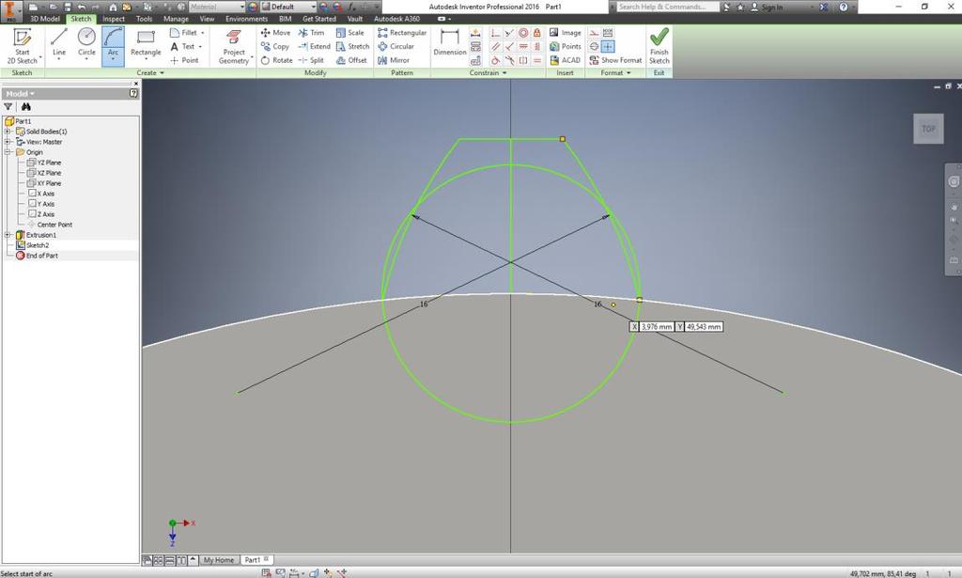This screenshot has width=962, height=578.
Task: Select the Rotate tool
Action: [276, 60]
